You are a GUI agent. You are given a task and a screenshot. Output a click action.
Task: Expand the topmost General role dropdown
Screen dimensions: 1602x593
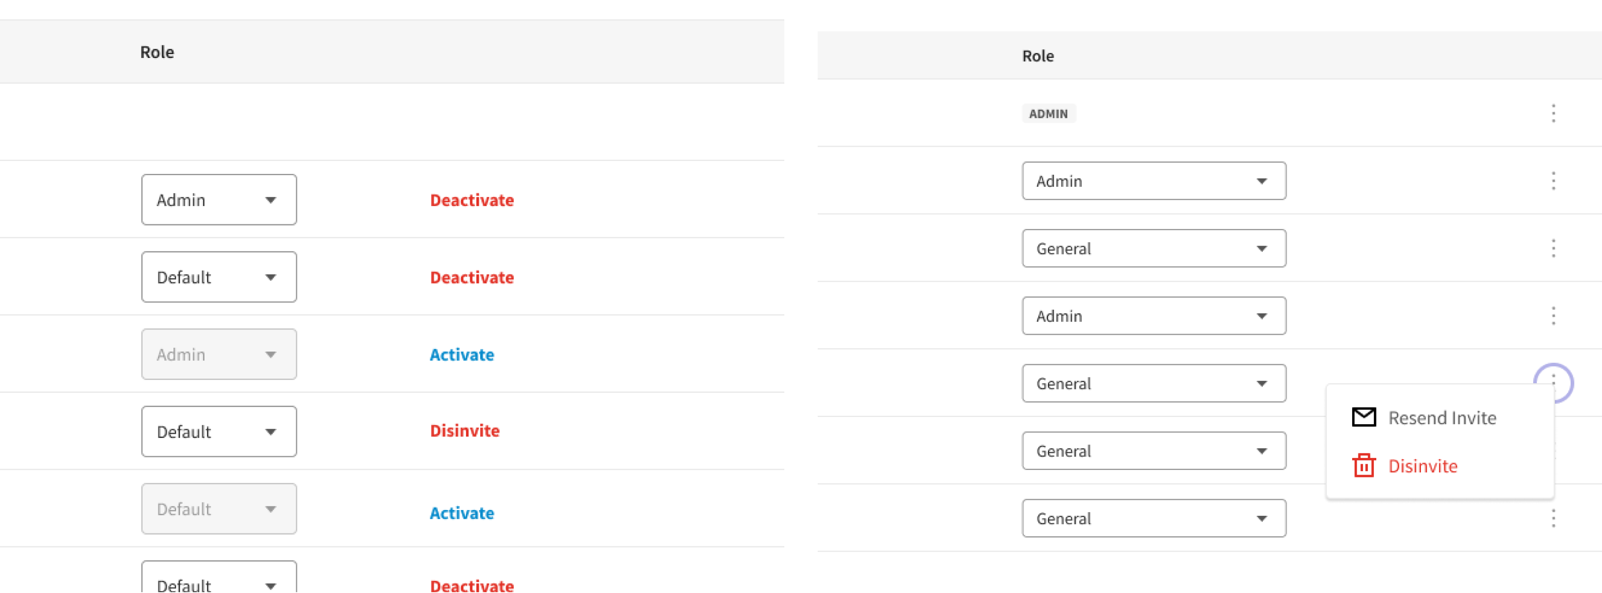1154,248
